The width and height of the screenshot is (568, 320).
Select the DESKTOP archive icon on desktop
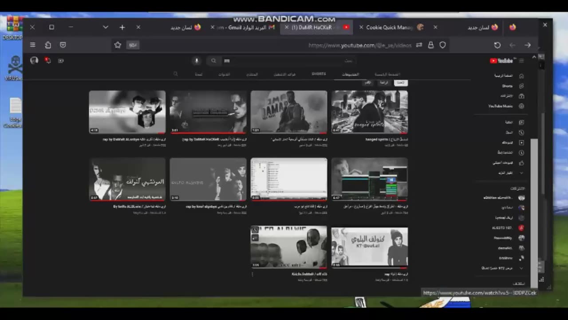(13, 28)
